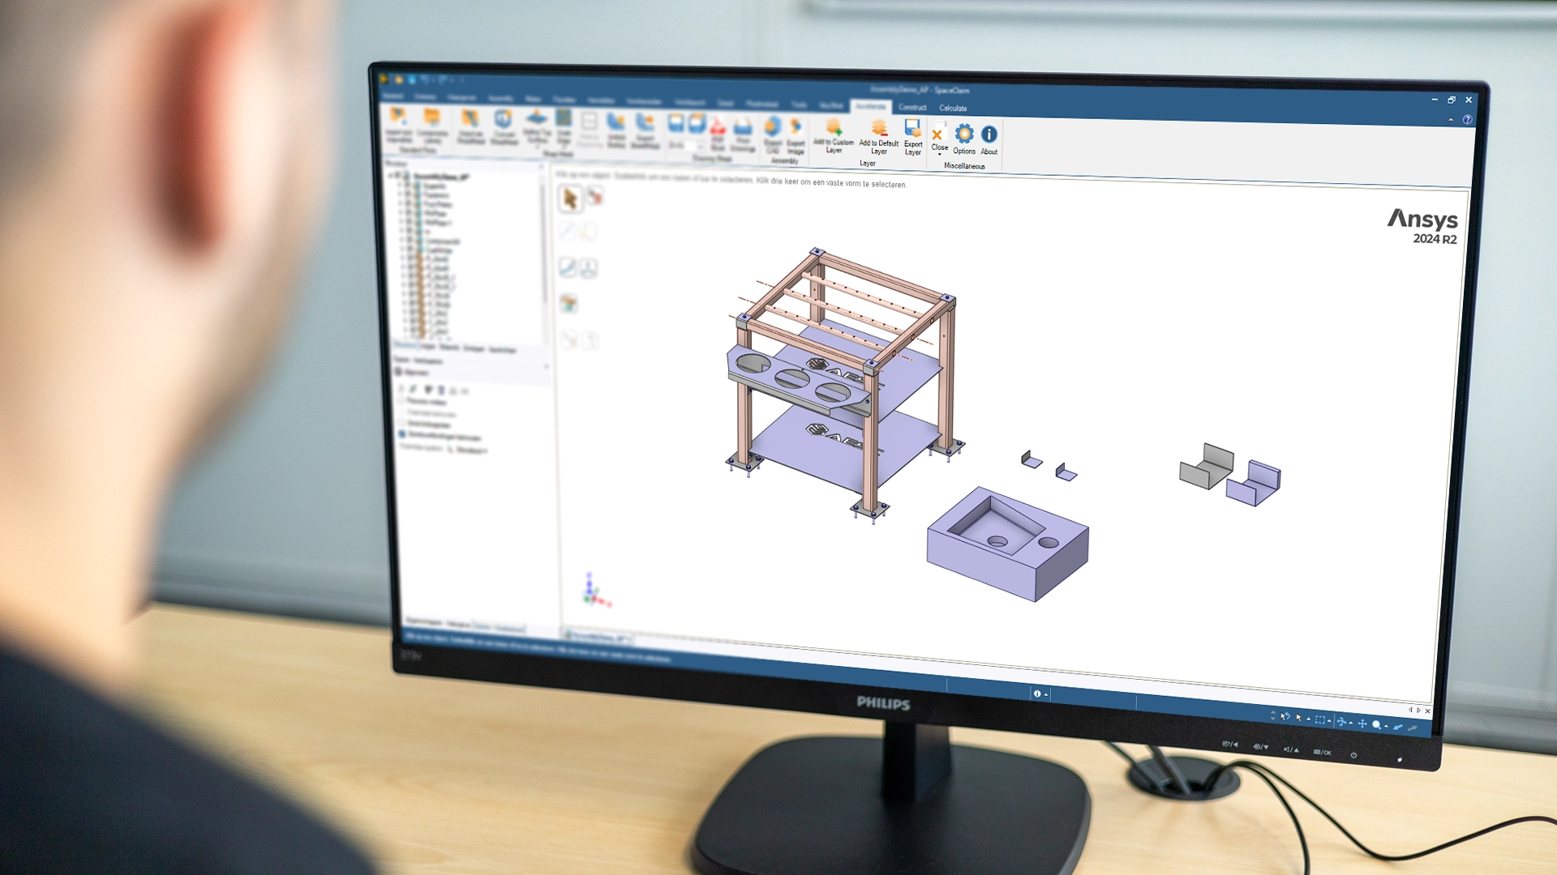Click the status bar info icon
This screenshot has height=875, width=1557.
pos(1036,694)
